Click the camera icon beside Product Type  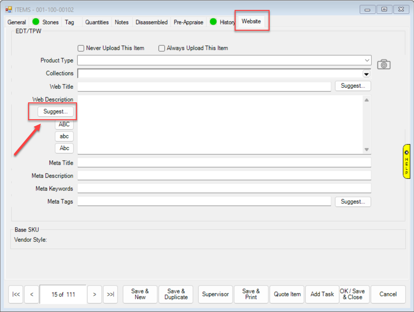coord(384,64)
